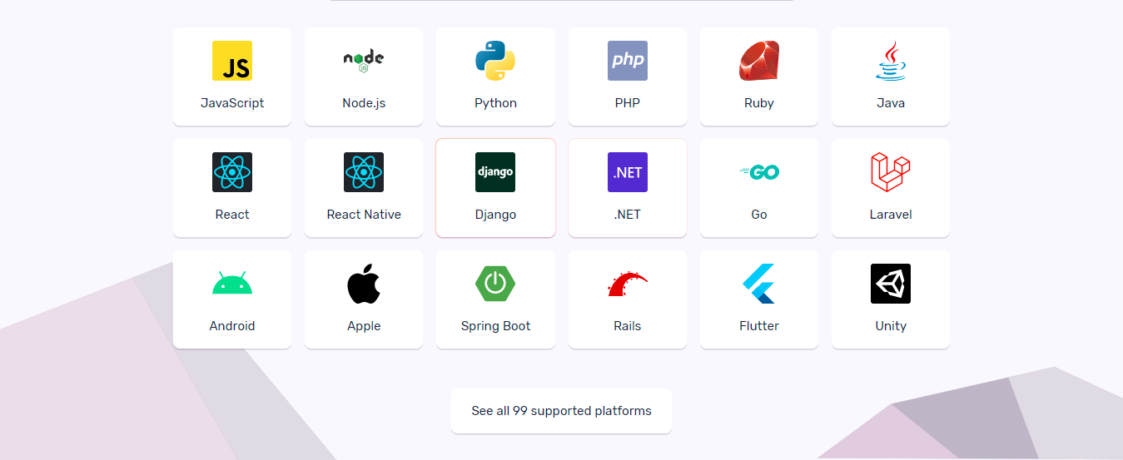The image size is (1123, 460).
Task: Open the Python snake logo icon
Action: (x=495, y=61)
